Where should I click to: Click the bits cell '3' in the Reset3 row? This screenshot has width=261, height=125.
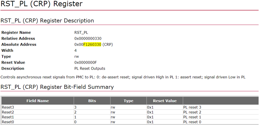point(92,107)
